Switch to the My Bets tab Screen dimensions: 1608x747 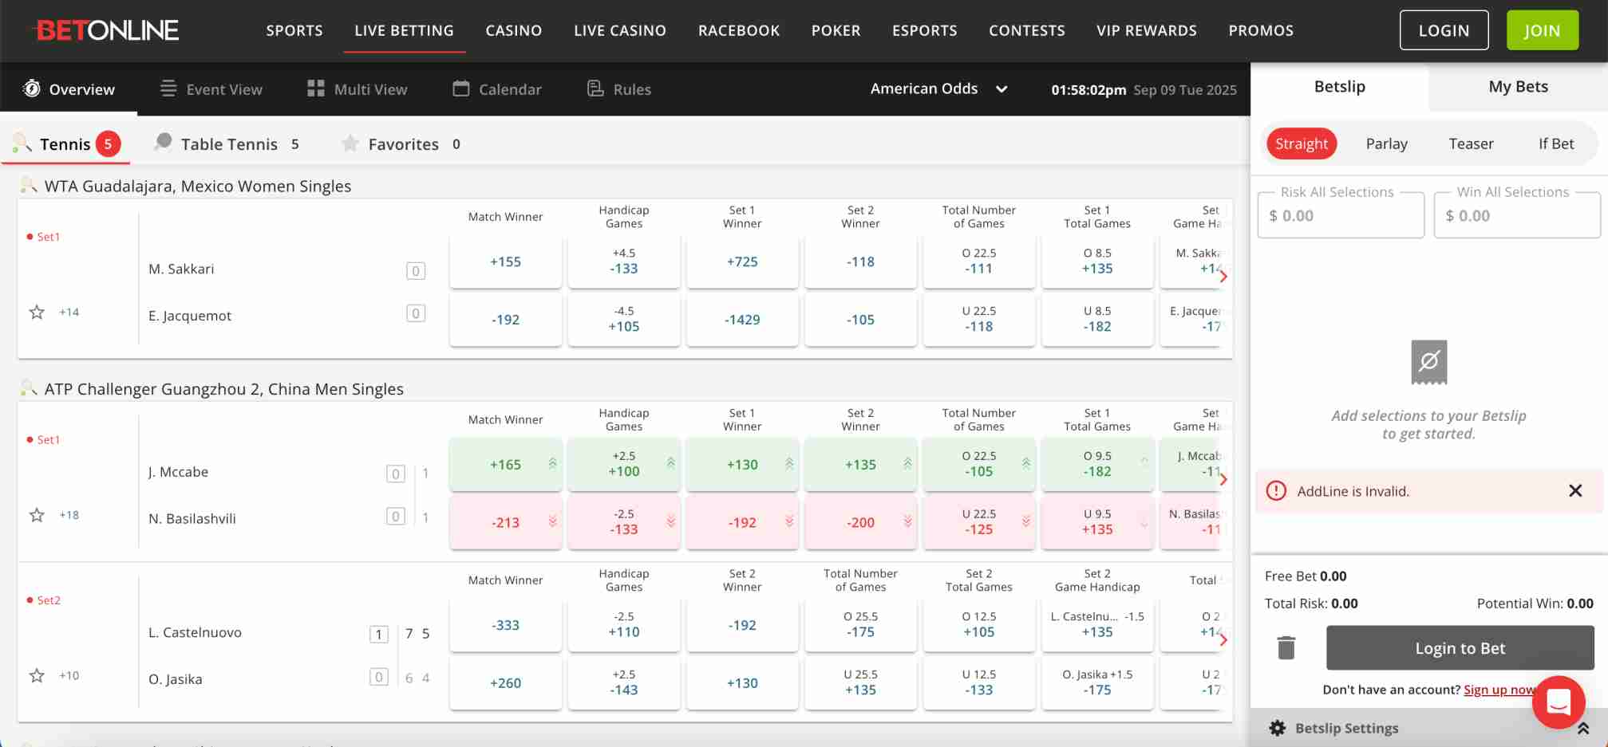tap(1517, 86)
